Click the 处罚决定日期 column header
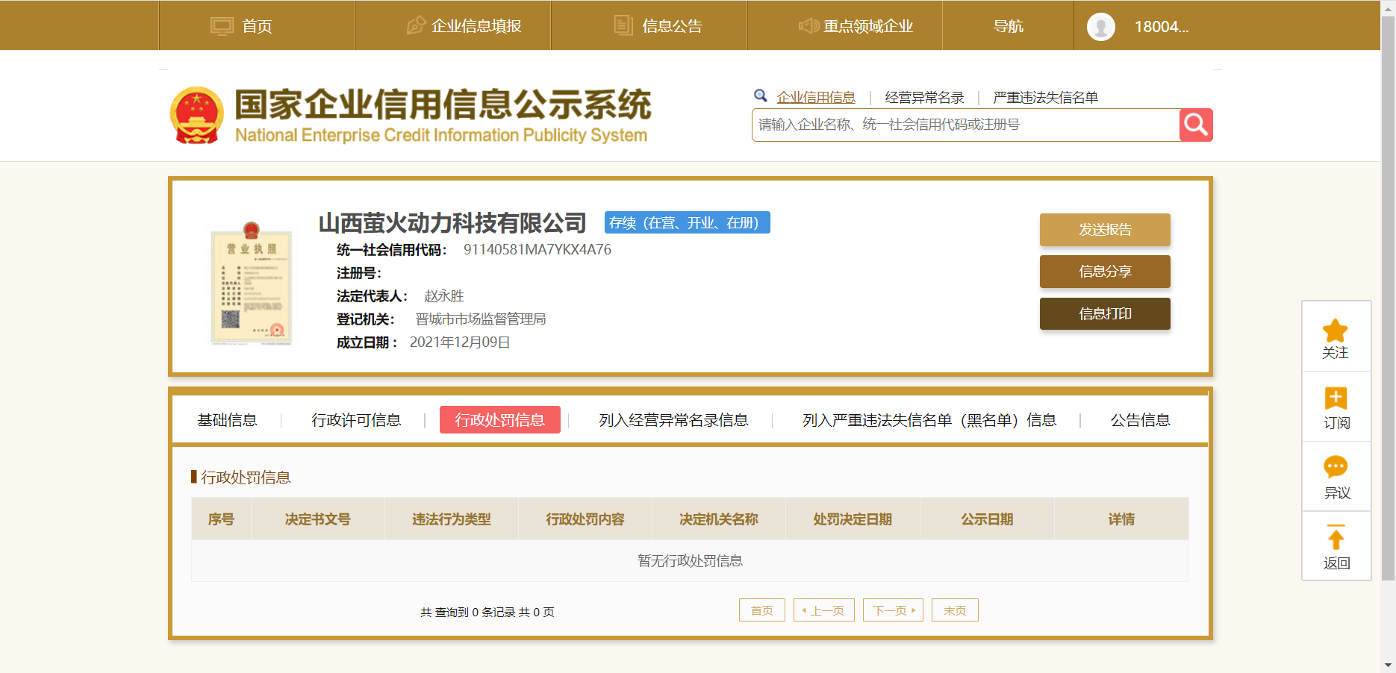This screenshot has width=1396, height=673. tap(853, 519)
